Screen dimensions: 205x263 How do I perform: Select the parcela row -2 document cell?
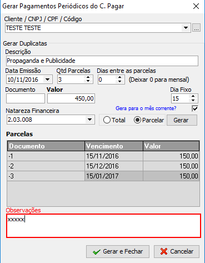pyautogui.click(x=46, y=166)
